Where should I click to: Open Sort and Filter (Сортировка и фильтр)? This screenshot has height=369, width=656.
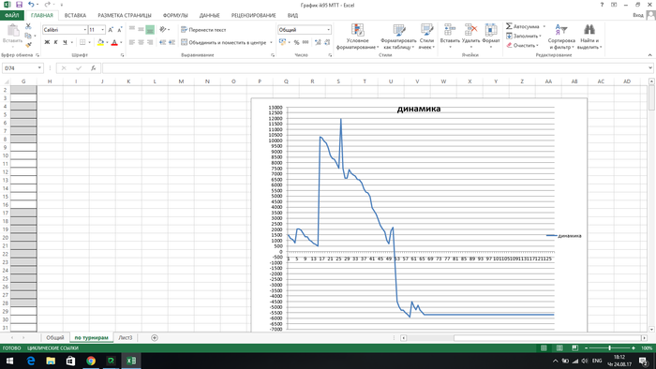pyautogui.click(x=561, y=37)
